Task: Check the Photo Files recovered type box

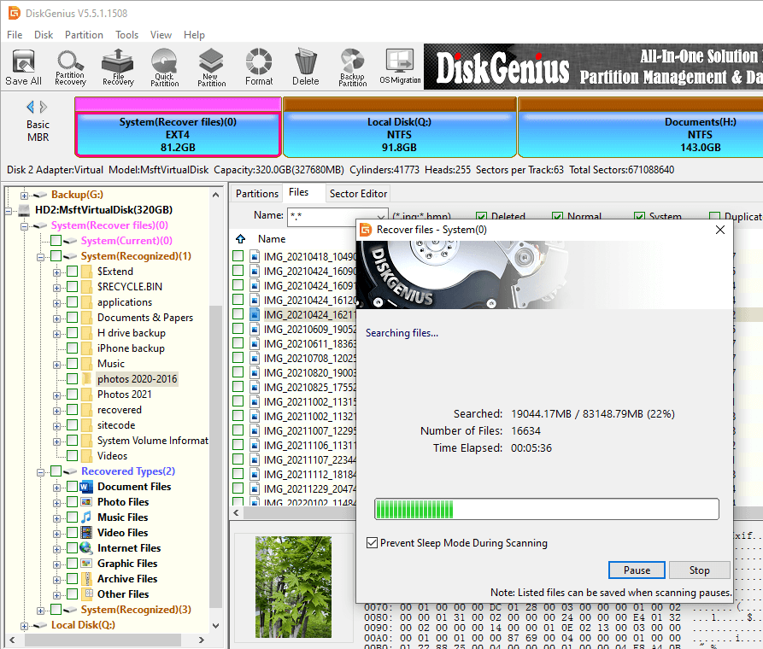Action: [x=73, y=502]
